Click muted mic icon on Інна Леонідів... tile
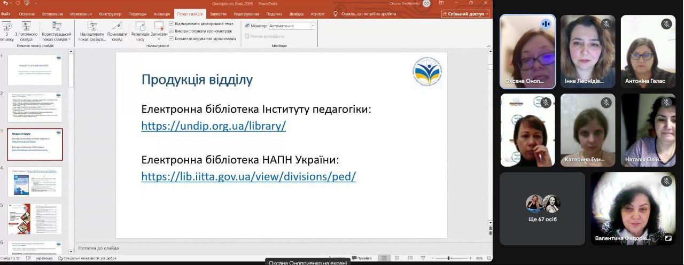This screenshot has width=684, height=265. [606, 24]
